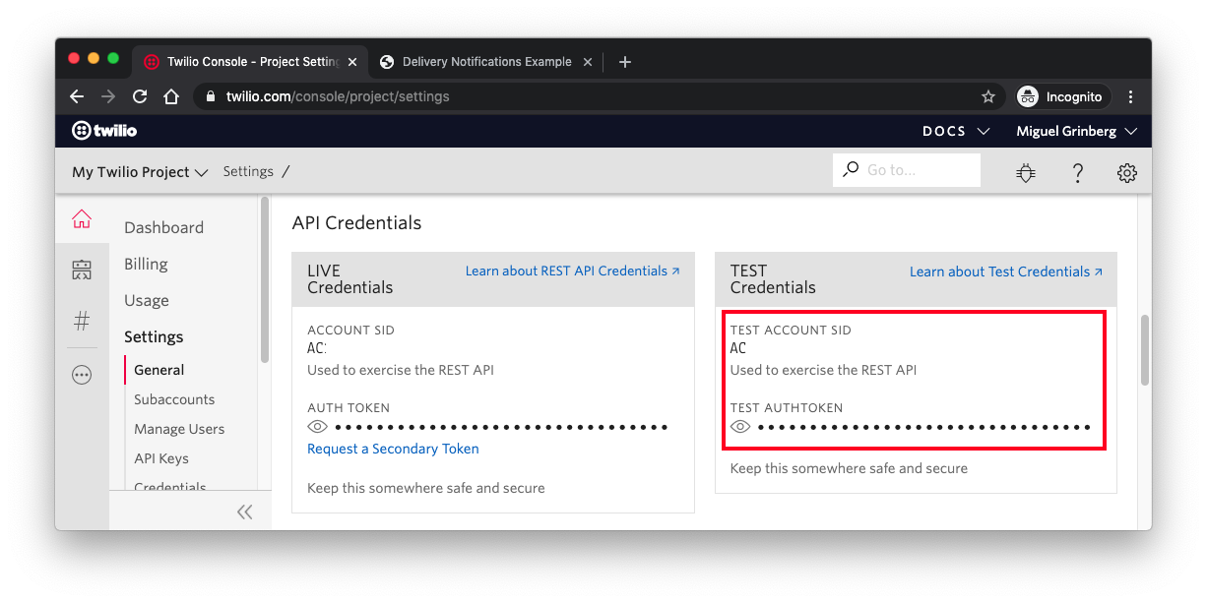Collapse sidebar with double chevron
The width and height of the screenshot is (1207, 603).
tap(244, 512)
